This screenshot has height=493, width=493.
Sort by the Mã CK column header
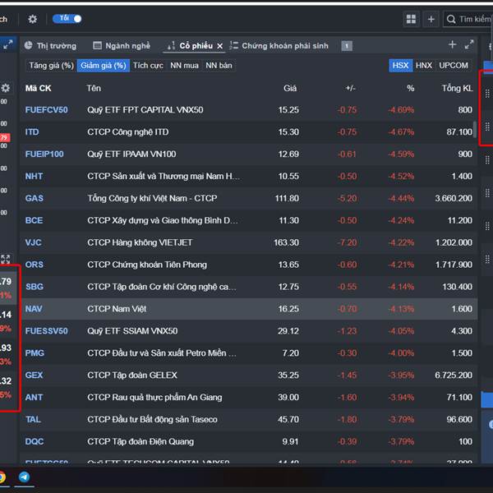[39, 89]
